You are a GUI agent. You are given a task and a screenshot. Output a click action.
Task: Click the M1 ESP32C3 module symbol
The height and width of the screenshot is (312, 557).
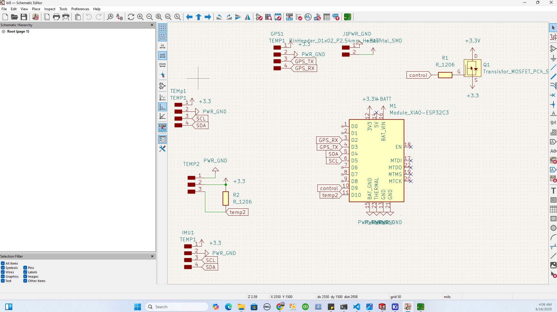pyautogui.click(x=376, y=161)
